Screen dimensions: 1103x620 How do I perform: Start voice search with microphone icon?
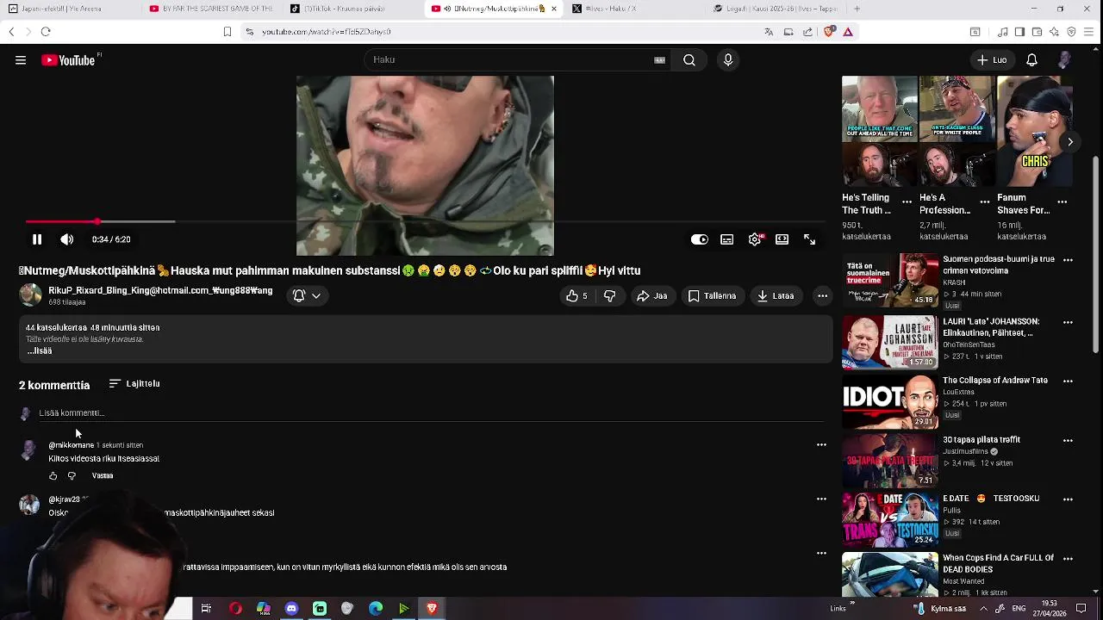[728, 59]
